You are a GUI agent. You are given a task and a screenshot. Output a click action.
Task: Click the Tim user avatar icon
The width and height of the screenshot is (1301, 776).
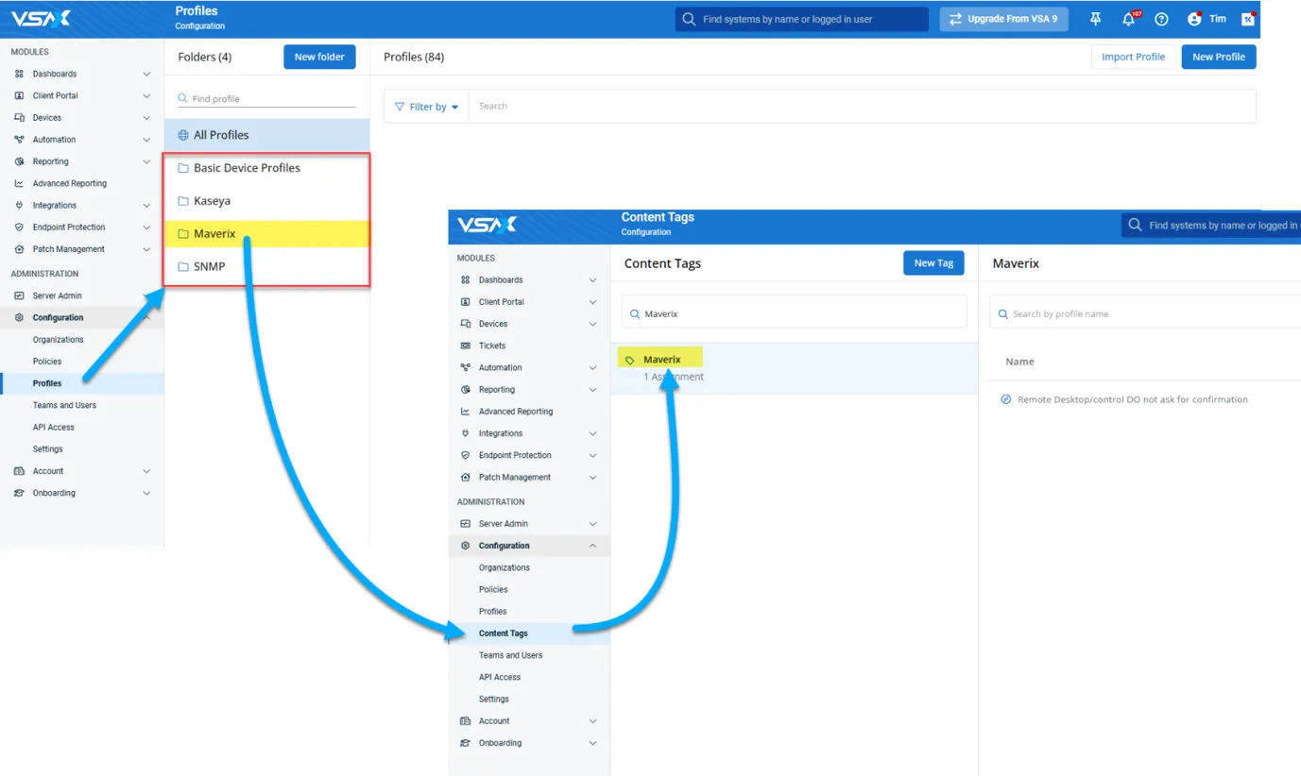[1194, 19]
